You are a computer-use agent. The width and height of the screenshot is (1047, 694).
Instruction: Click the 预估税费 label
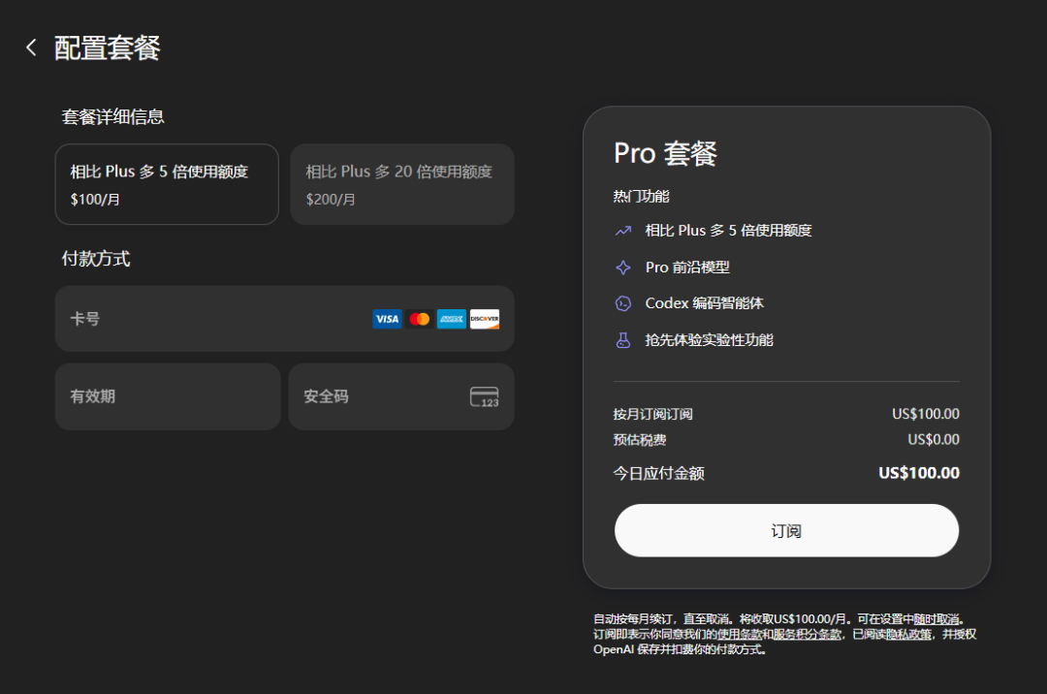coord(639,440)
